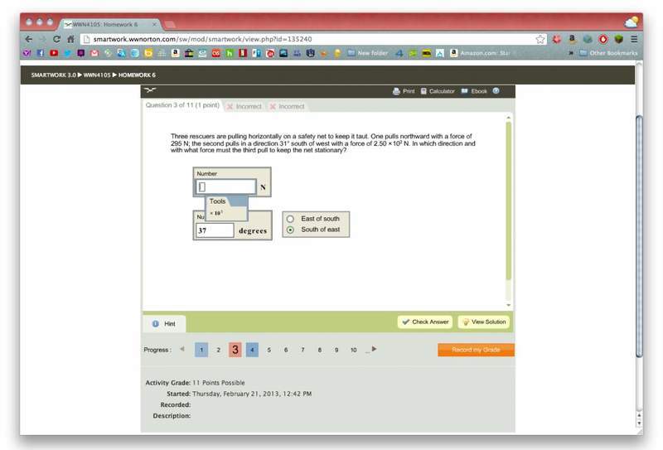Click the HOMEWORK 6 breadcrumb
The image size is (663, 450).
tap(137, 75)
